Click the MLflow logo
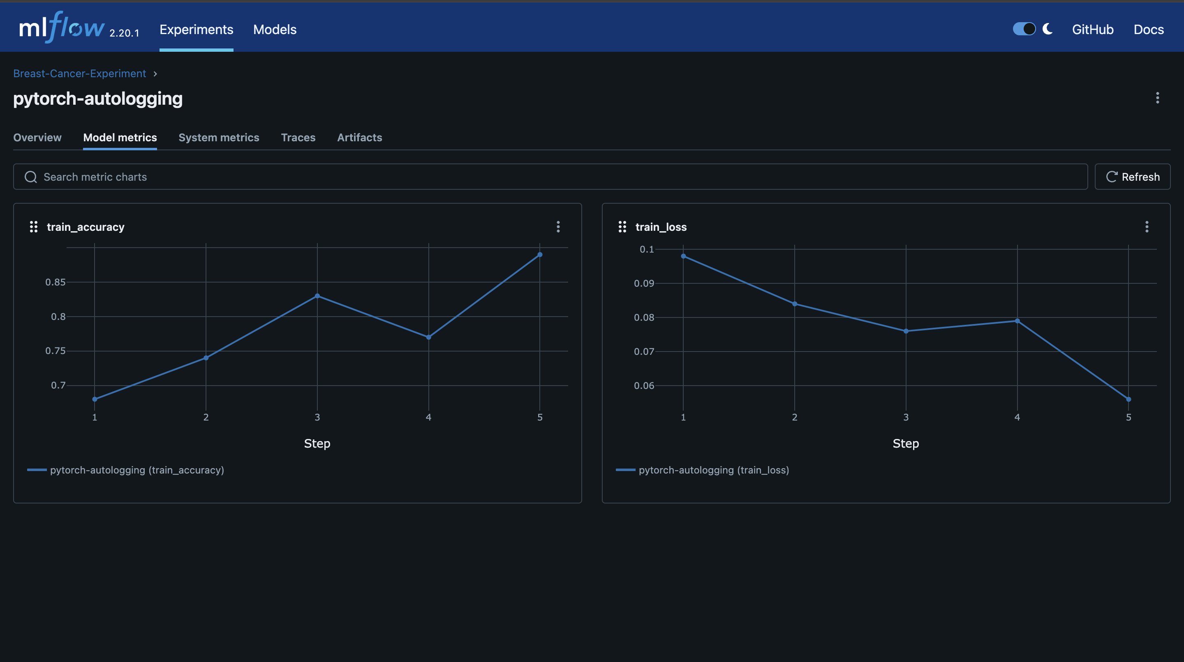Viewport: 1184px width, 662px height. click(x=62, y=28)
